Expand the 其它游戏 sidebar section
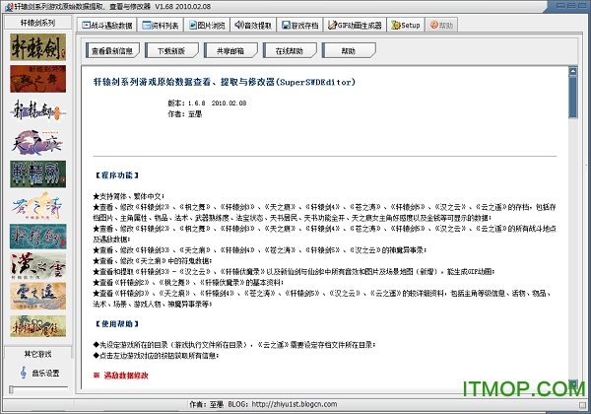 tap(38, 352)
